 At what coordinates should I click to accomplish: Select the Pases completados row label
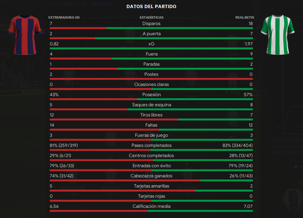[151, 146]
